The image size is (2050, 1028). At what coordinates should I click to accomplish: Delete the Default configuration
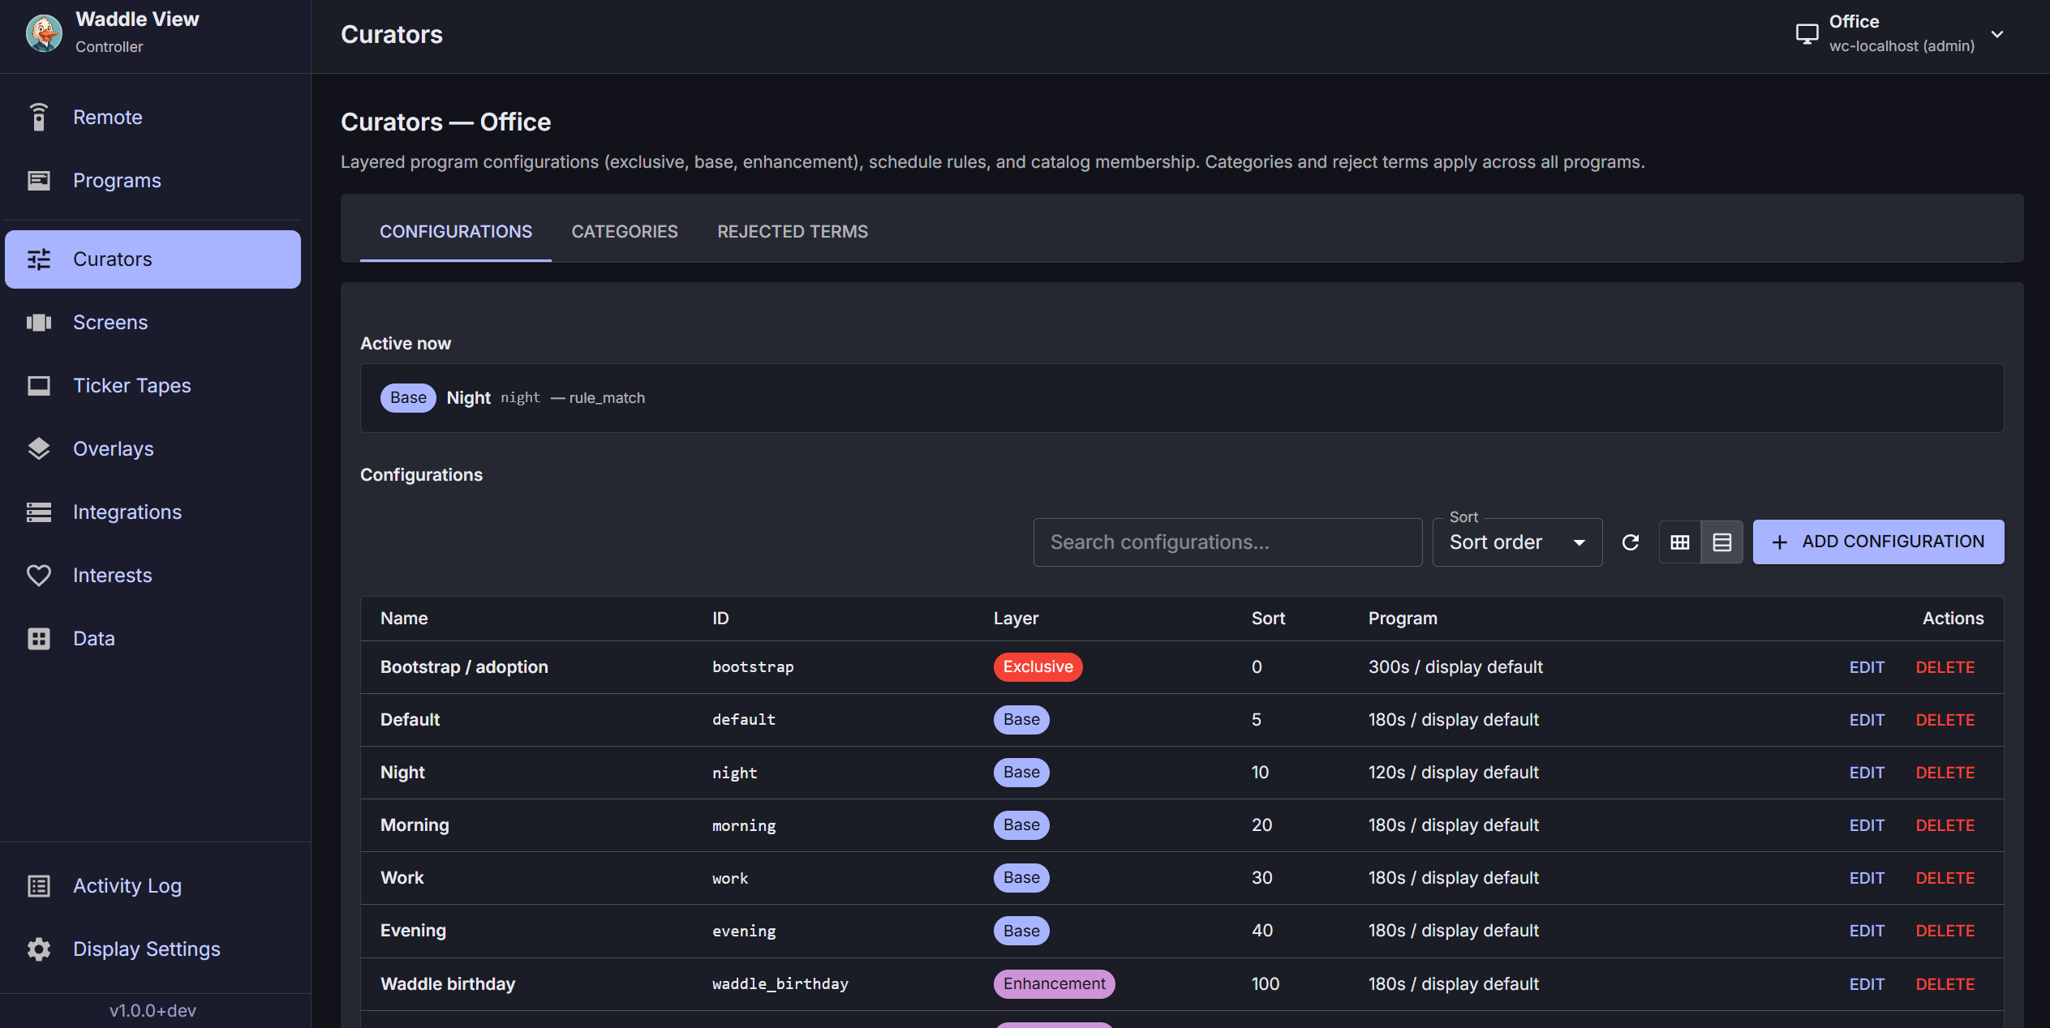click(x=1945, y=720)
